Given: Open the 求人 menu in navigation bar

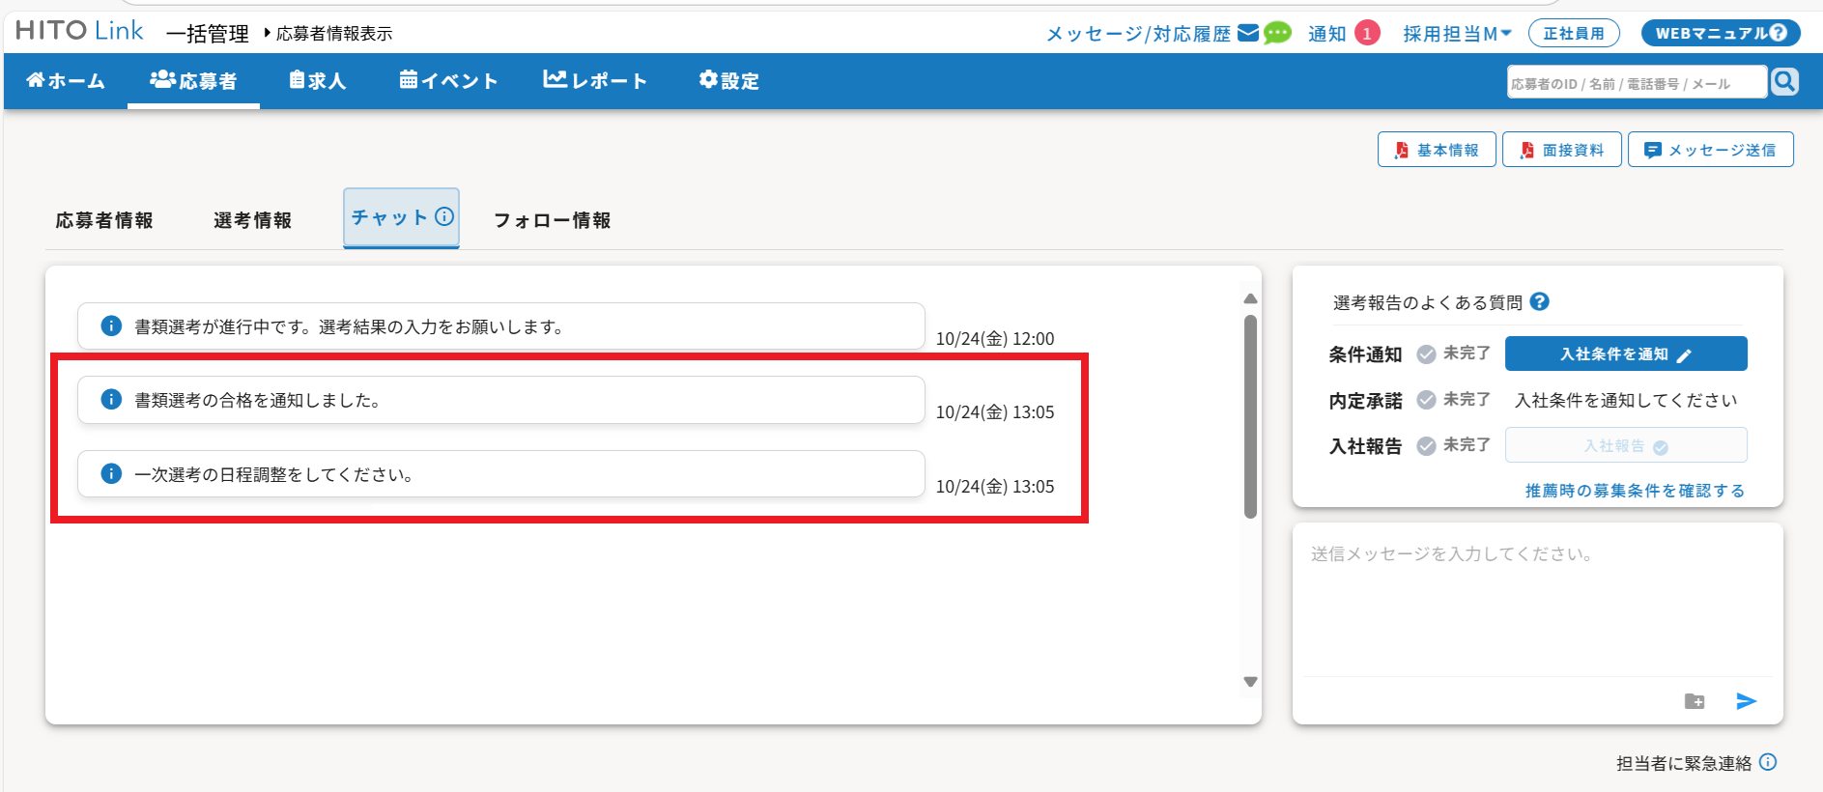Looking at the screenshot, I should click(x=318, y=81).
